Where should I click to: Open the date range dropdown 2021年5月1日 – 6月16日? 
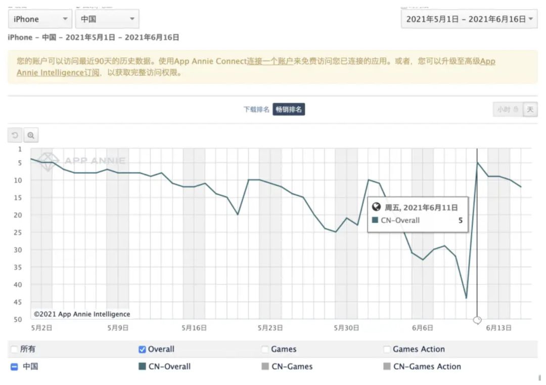pos(469,19)
